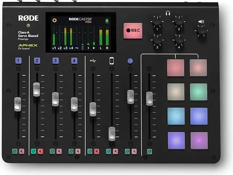
Task: Toggle the green solo button on channel 2
Action: [34, 151]
